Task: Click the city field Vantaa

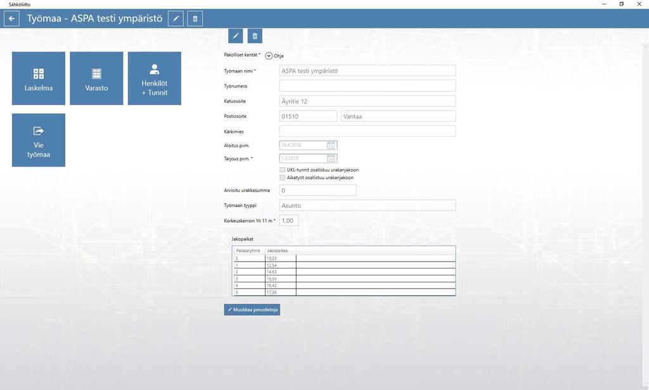Action: pyautogui.click(x=399, y=116)
